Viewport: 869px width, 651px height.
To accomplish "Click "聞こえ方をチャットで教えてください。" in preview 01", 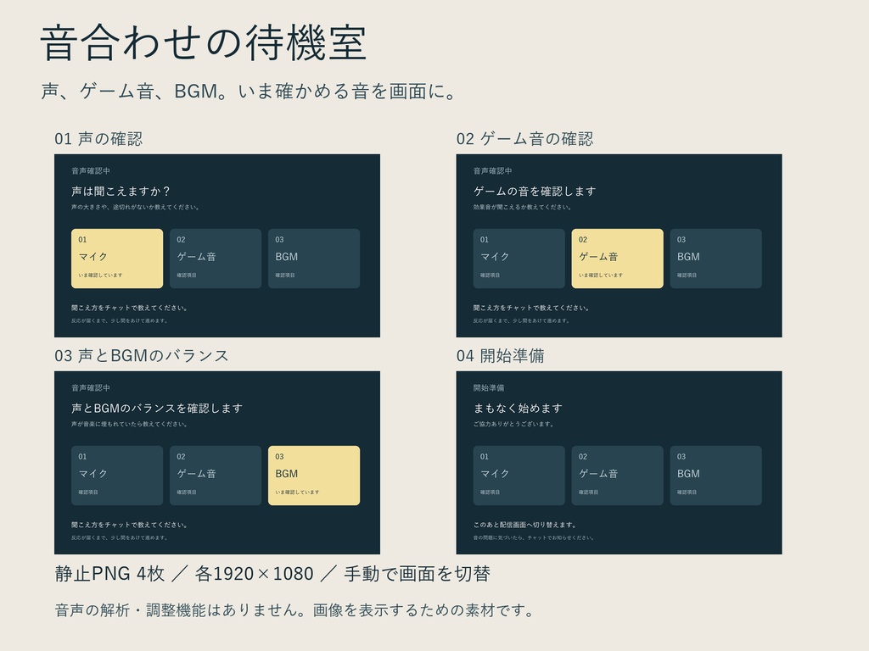I will (x=130, y=308).
